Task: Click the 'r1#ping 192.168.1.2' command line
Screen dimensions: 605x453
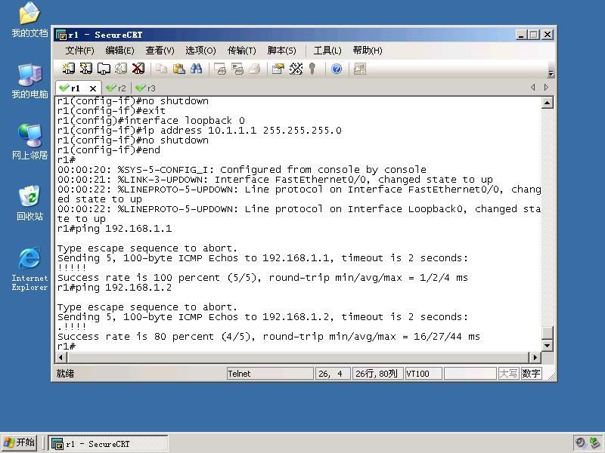Action: [114, 288]
